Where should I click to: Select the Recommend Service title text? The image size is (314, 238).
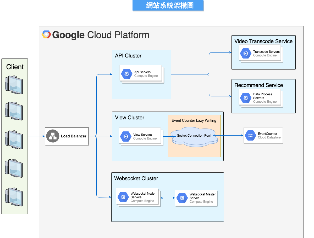click(258, 85)
